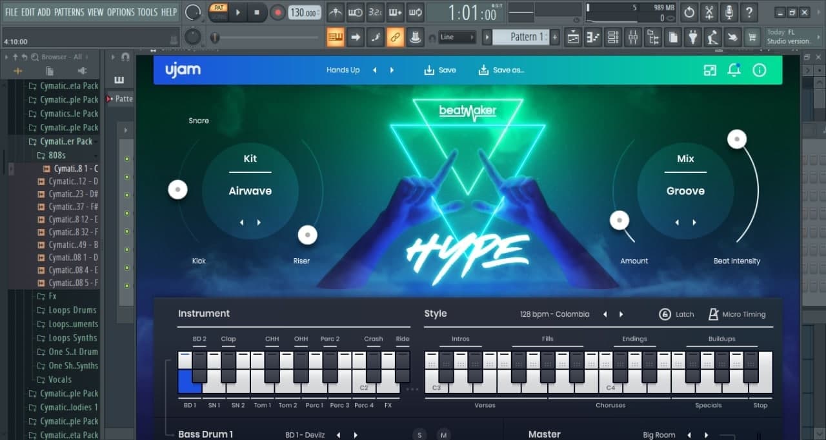Click the stamp tool icon
826x440 pixels.
pos(416,37)
